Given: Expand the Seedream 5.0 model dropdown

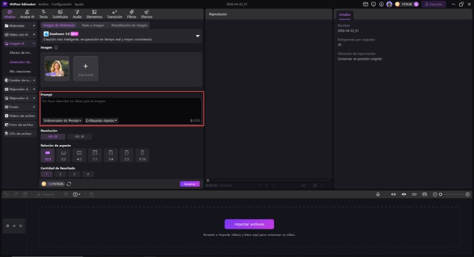Looking at the screenshot, I should coord(197,36).
